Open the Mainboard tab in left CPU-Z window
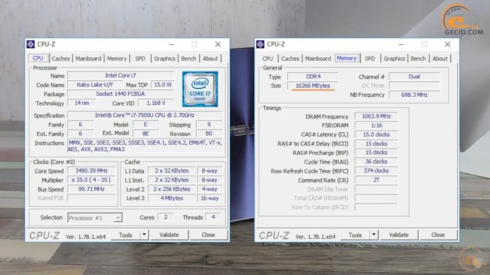This screenshot has width=490, height=275. pos(88,58)
